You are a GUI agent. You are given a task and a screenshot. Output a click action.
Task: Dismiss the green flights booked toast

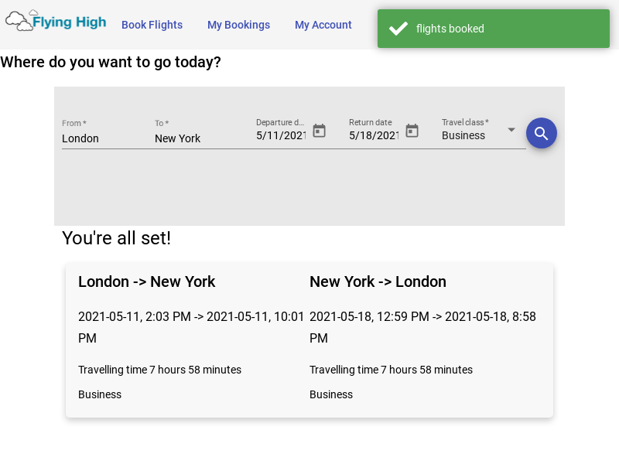click(x=494, y=29)
